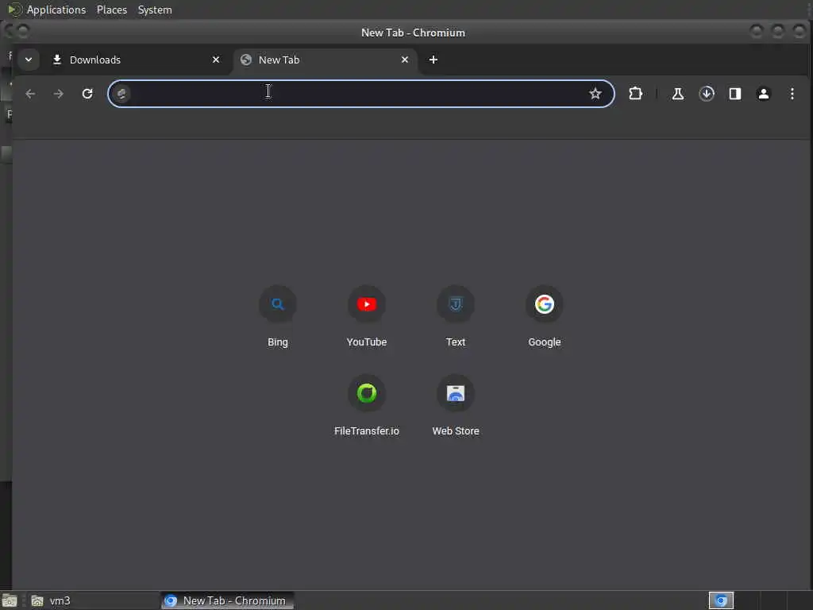Image resolution: width=813 pixels, height=610 pixels.
Task: Go back with the back arrow
Action: click(30, 94)
